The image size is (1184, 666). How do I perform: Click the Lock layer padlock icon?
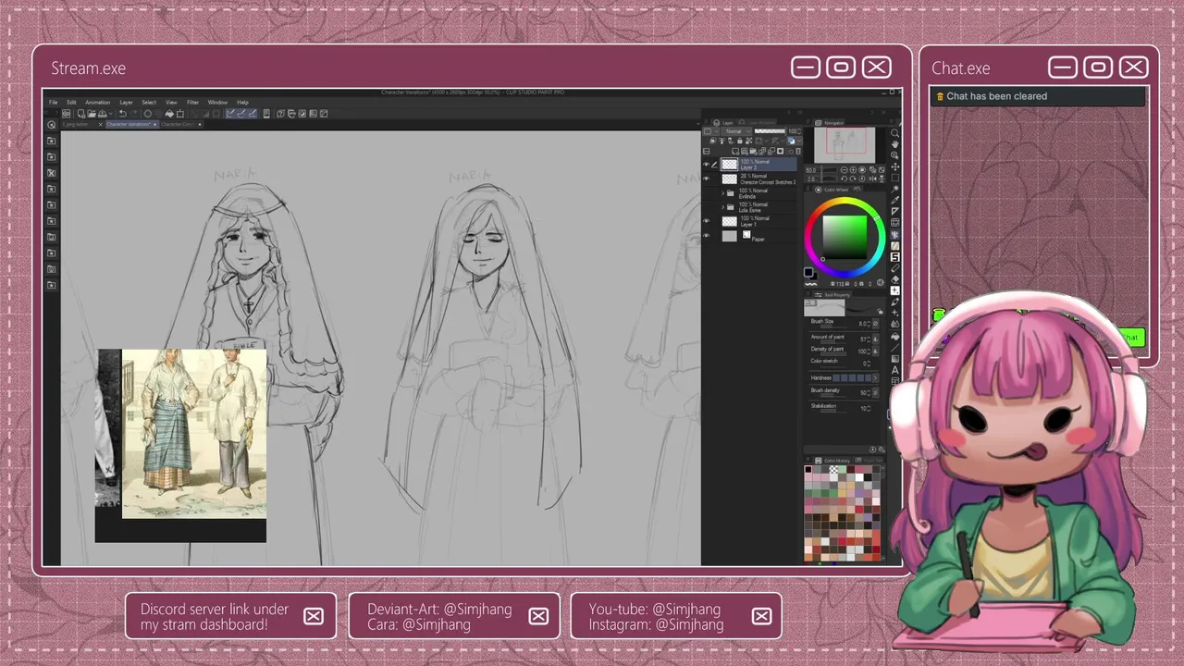[740, 141]
